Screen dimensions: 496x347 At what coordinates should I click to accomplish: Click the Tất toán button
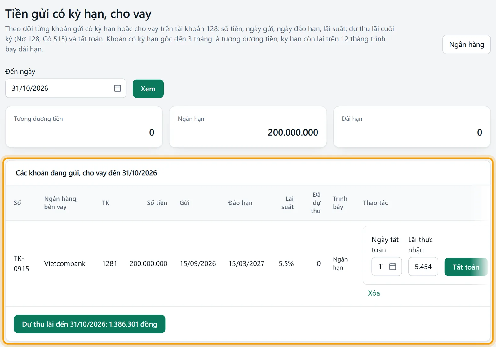(x=466, y=267)
